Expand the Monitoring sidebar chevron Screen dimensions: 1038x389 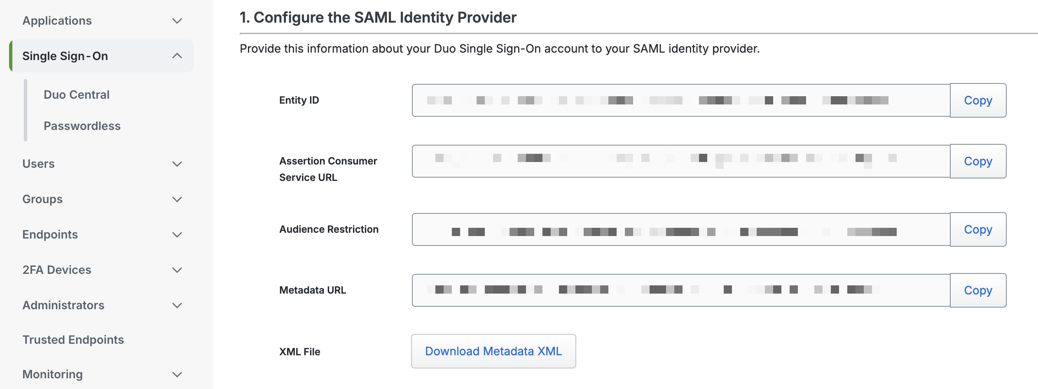[x=177, y=375]
